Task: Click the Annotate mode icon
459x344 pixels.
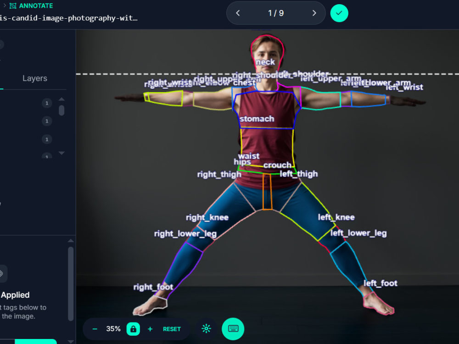Action: pos(13,6)
